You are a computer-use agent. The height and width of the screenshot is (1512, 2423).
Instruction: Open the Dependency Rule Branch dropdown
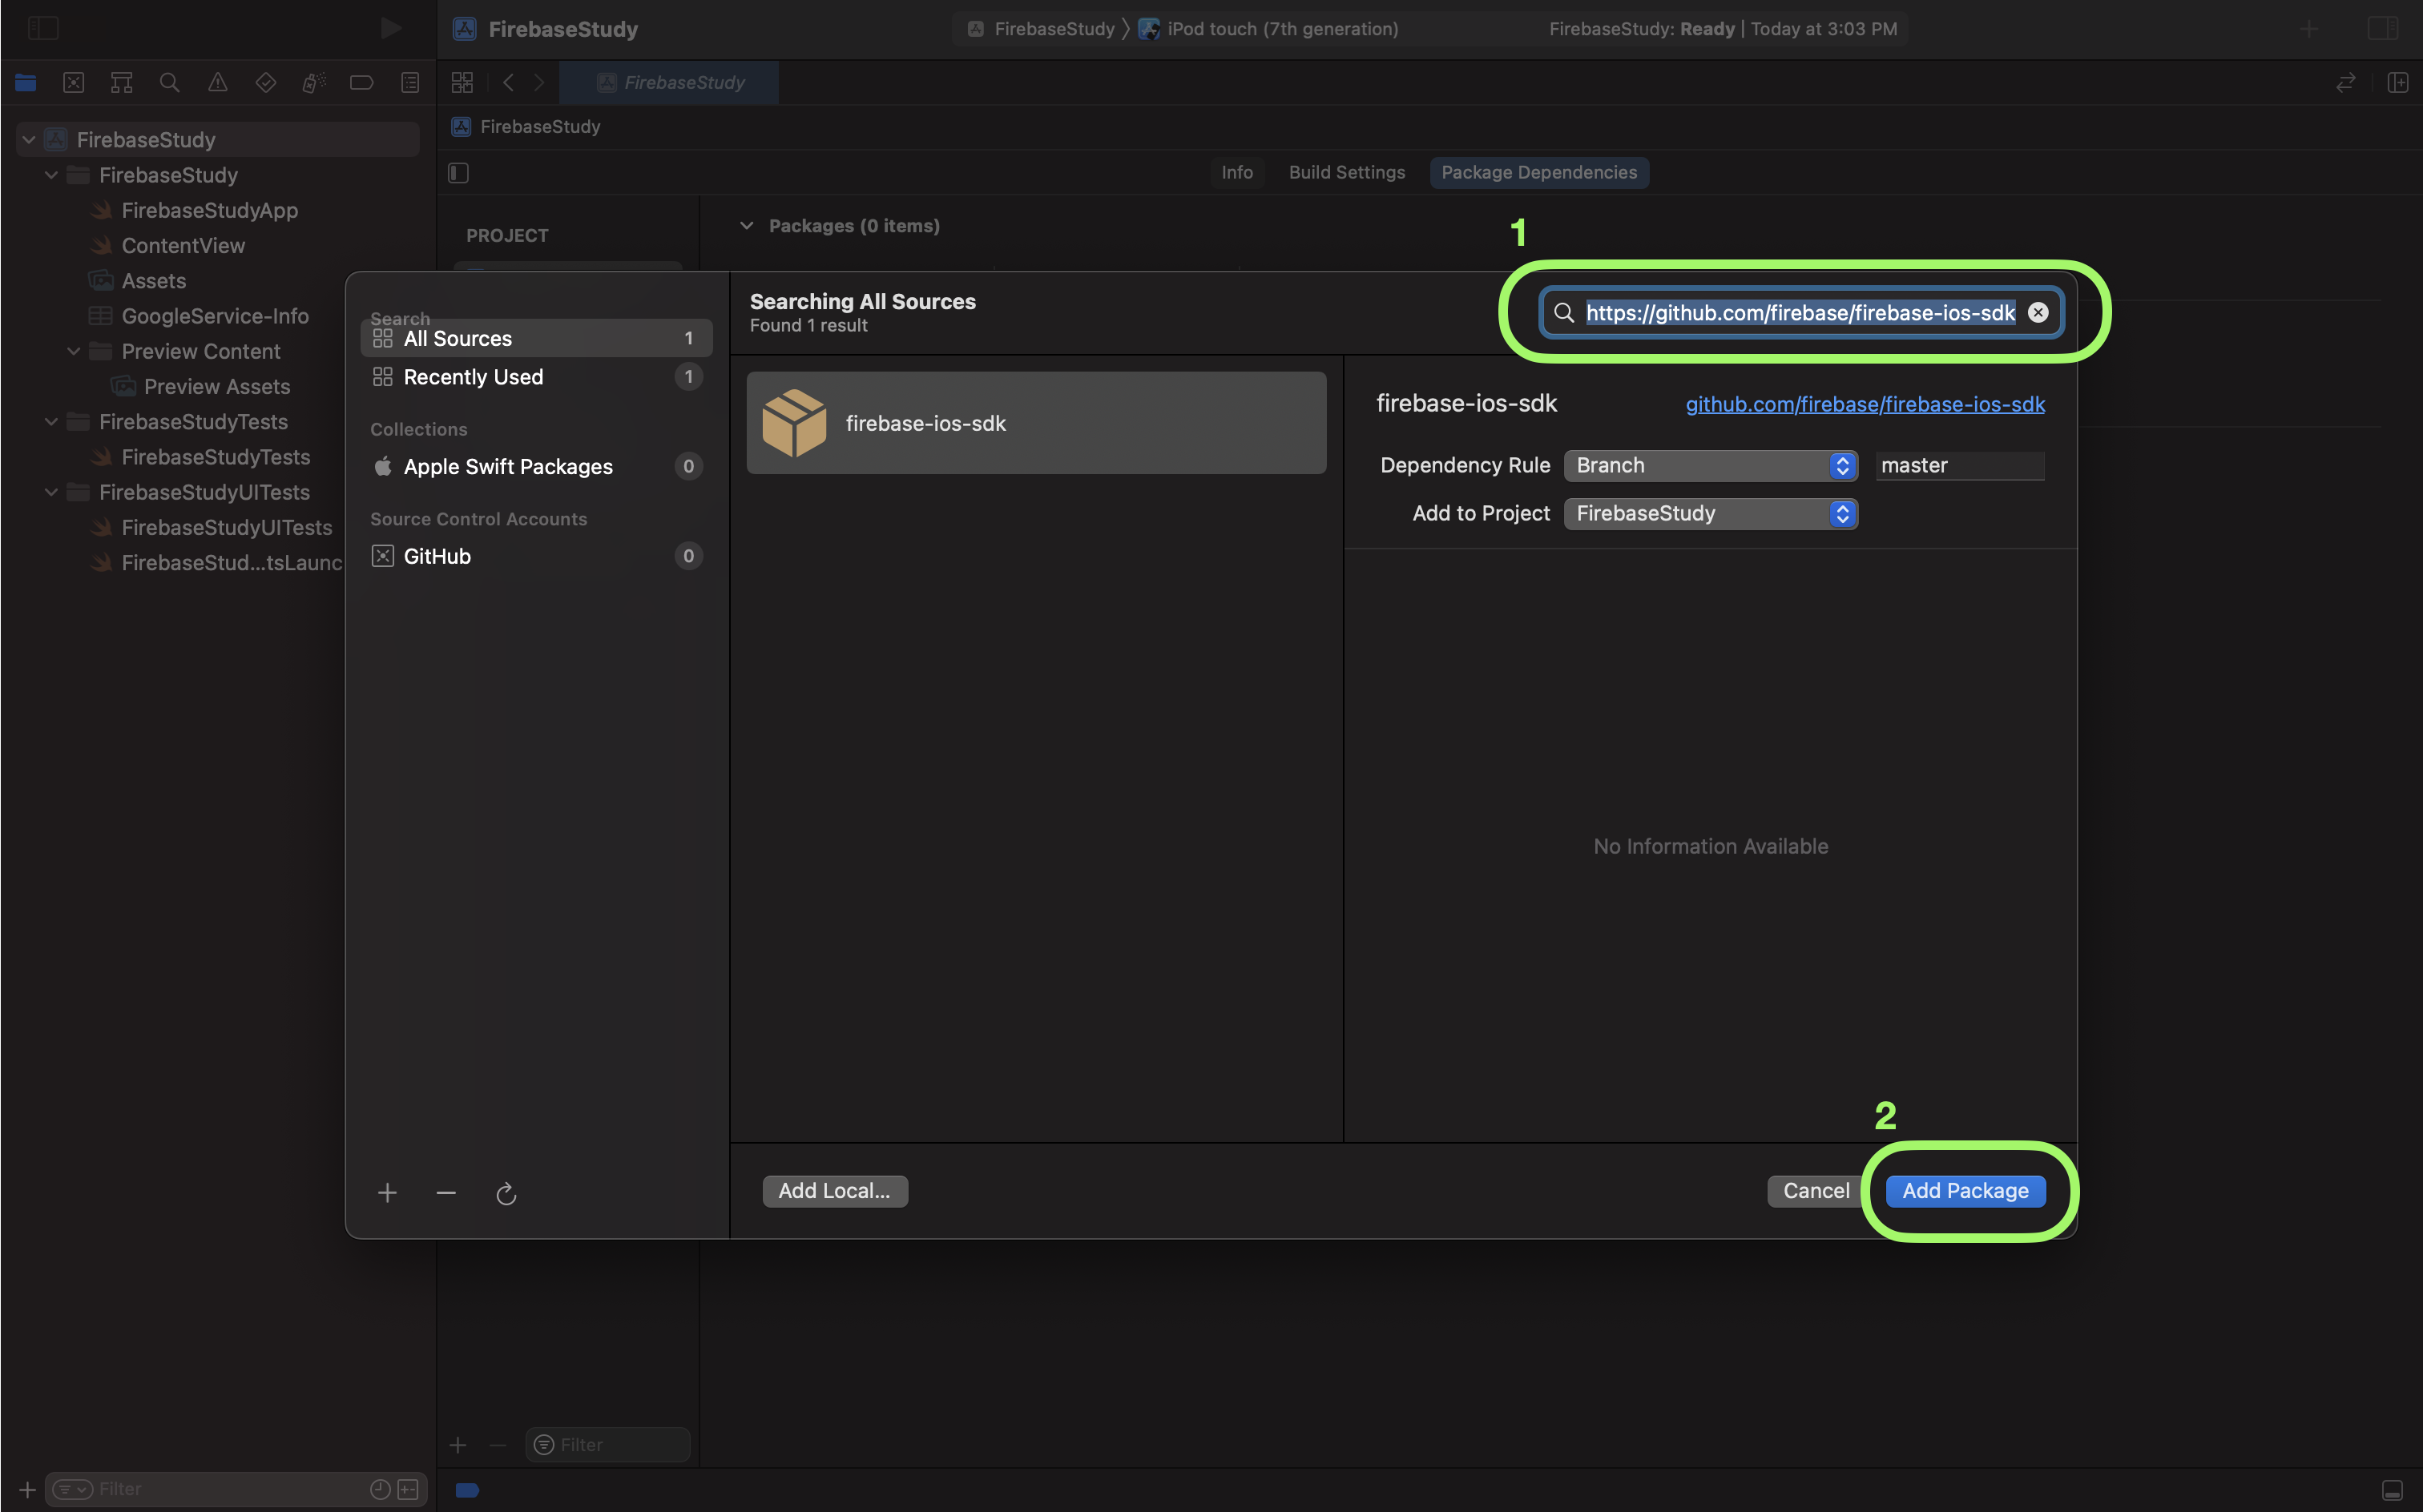(x=1710, y=466)
